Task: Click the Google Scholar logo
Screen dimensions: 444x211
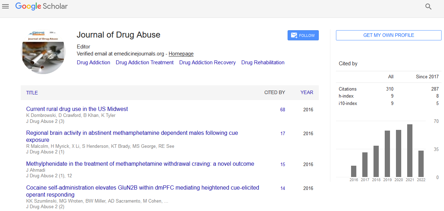Action: click(x=41, y=6)
